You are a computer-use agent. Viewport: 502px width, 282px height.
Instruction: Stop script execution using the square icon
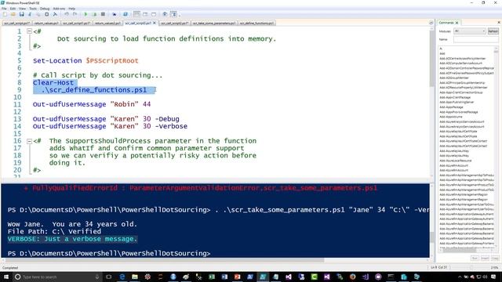(x=103, y=14)
